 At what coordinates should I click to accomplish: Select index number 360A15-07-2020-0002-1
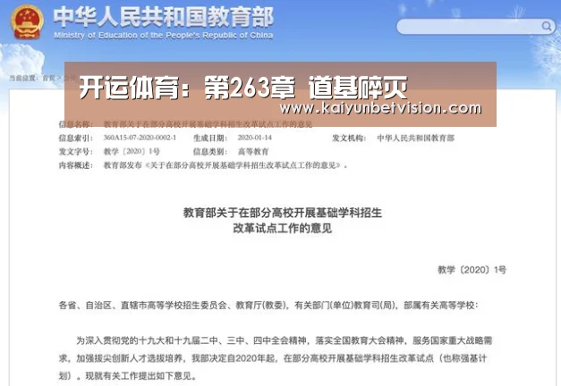[x=140, y=138]
